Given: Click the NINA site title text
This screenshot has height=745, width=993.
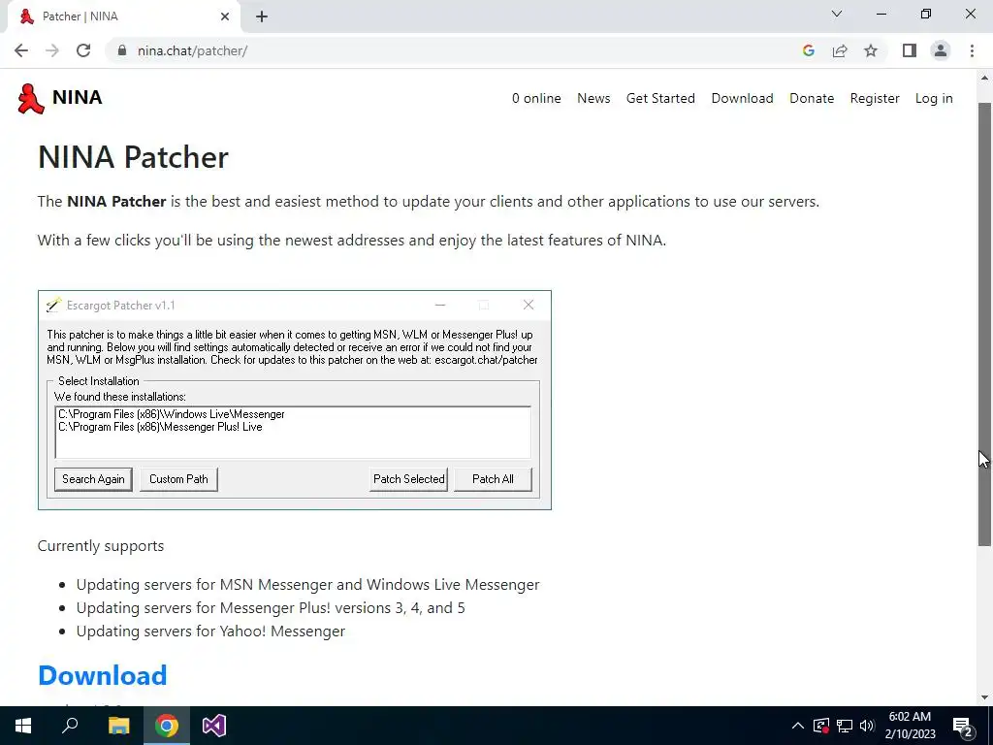Looking at the screenshot, I should tap(77, 98).
